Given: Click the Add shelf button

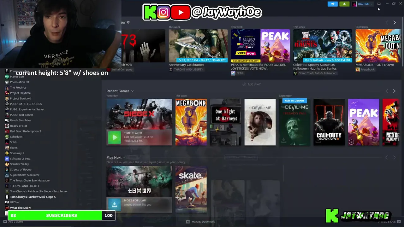Looking at the screenshot, I should [x=252, y=84].
